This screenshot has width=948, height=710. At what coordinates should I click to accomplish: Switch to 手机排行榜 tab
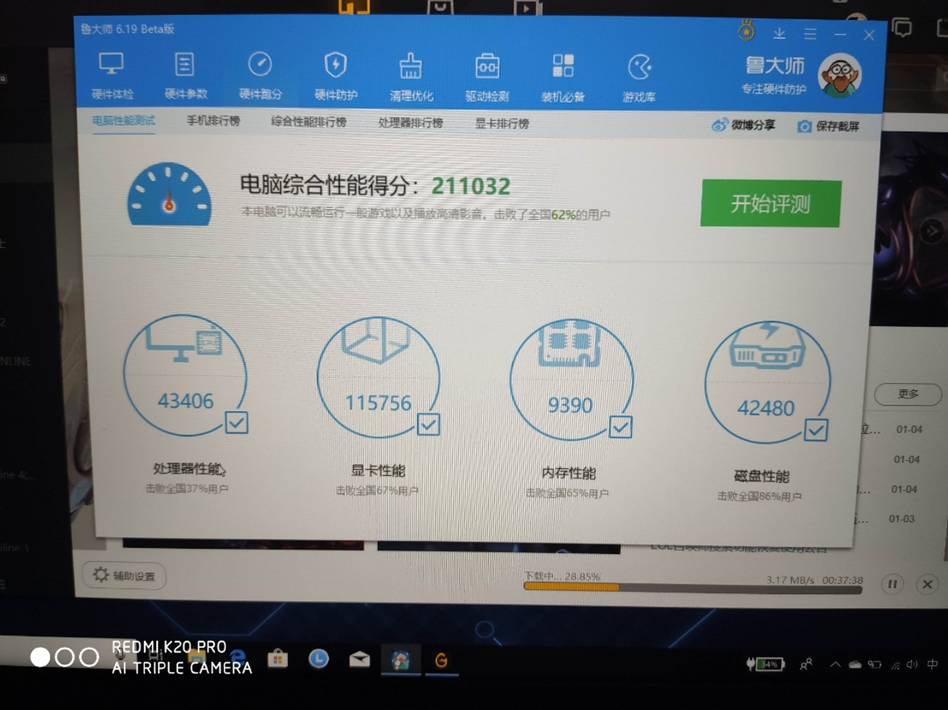click(x=213, y=121)
